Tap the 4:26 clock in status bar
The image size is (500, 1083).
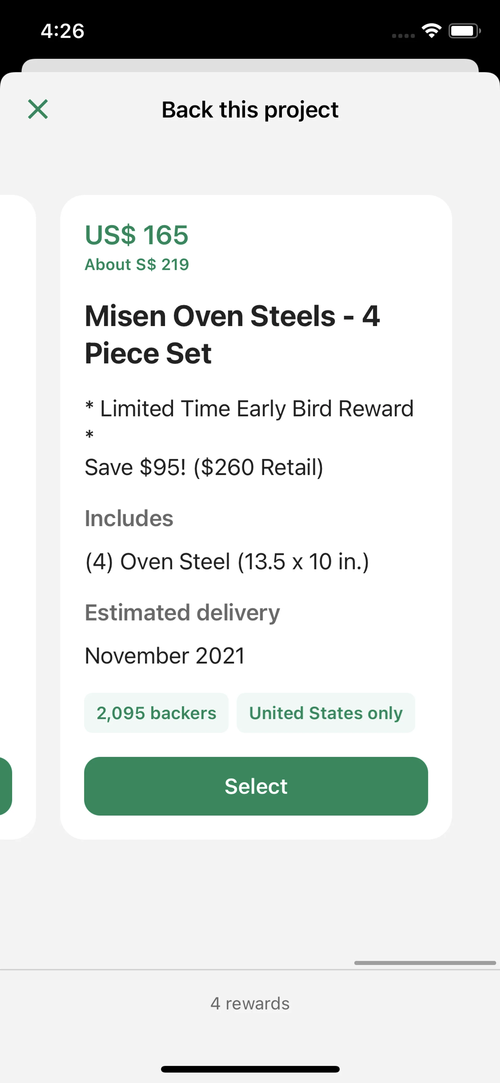click(x=63, y=31)
